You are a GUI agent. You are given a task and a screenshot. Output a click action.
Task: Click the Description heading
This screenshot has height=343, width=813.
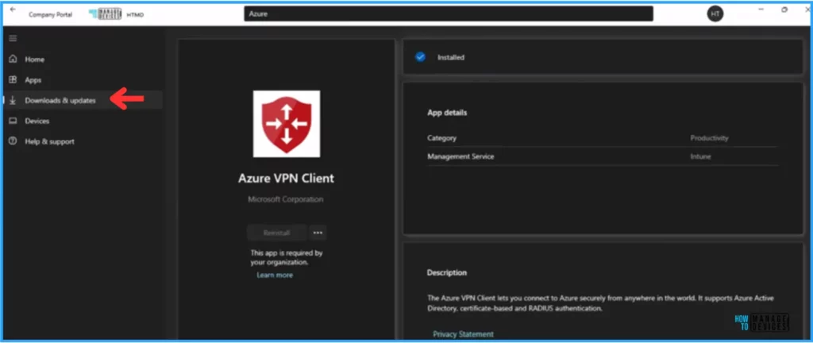coord(447,272)
